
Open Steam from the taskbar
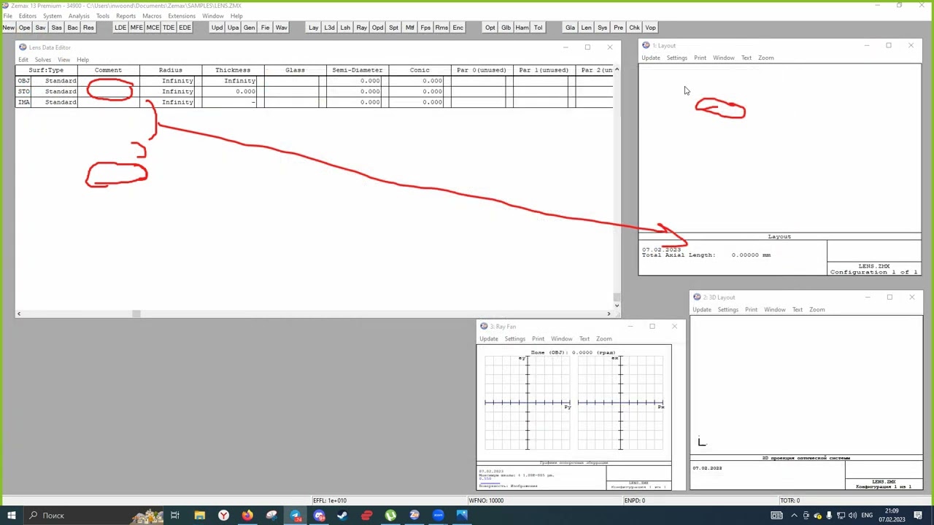tap(342, 516)
